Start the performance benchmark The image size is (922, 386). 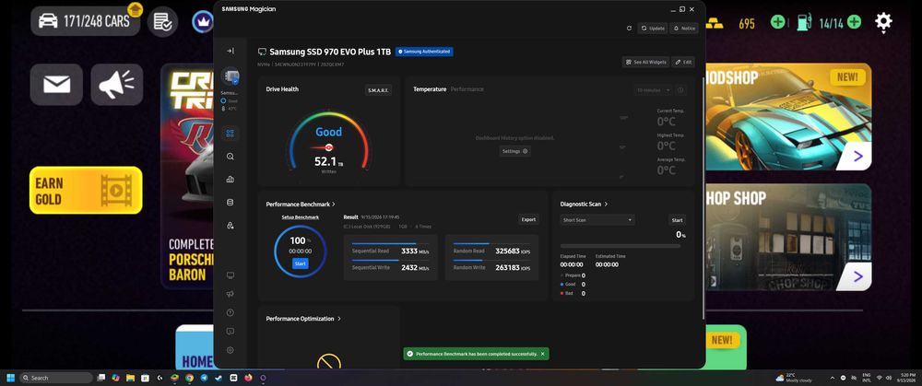301,263
